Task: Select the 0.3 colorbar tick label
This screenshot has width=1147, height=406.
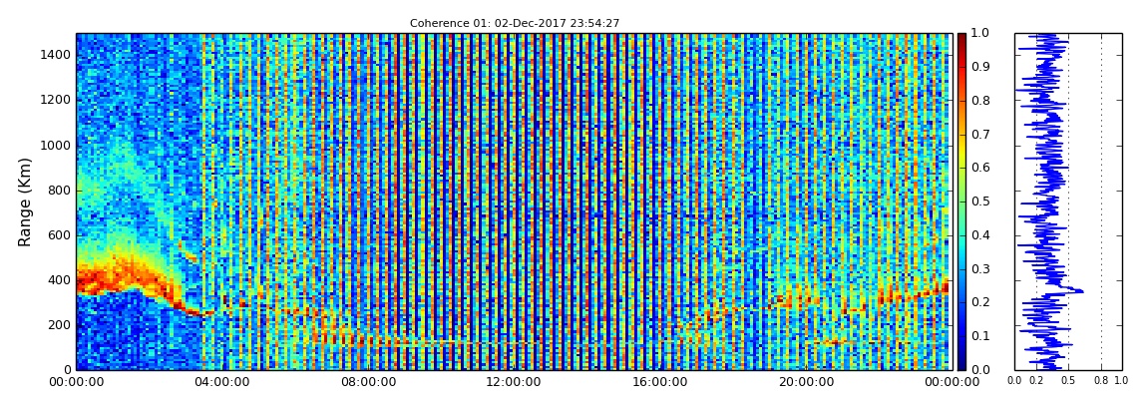Action: pyautogui.click(x=979, y=268)
